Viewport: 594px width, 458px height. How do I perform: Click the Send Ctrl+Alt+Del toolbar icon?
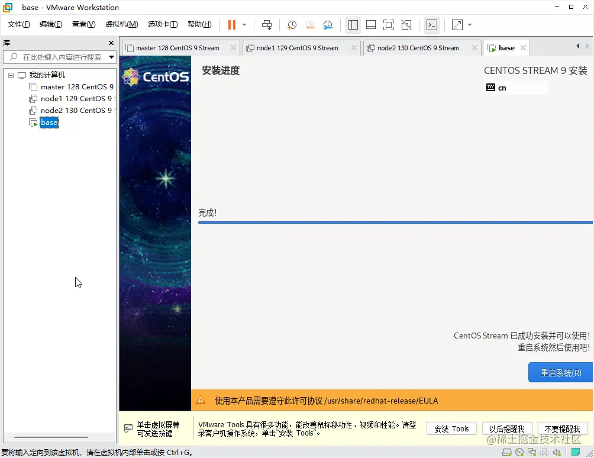point(267,25)
